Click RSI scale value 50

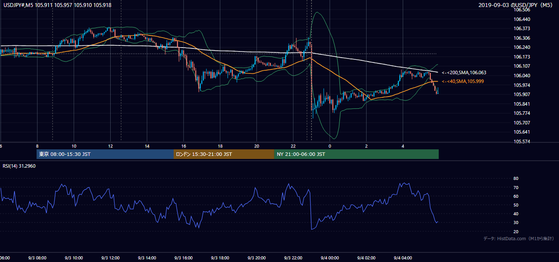[516, 205]
